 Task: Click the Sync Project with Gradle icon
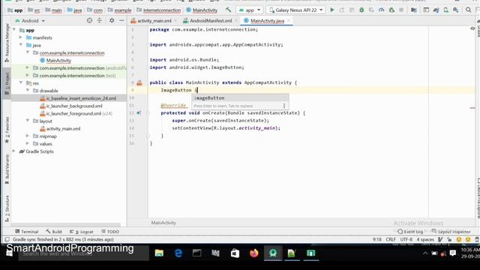click(x=436, y=10)
